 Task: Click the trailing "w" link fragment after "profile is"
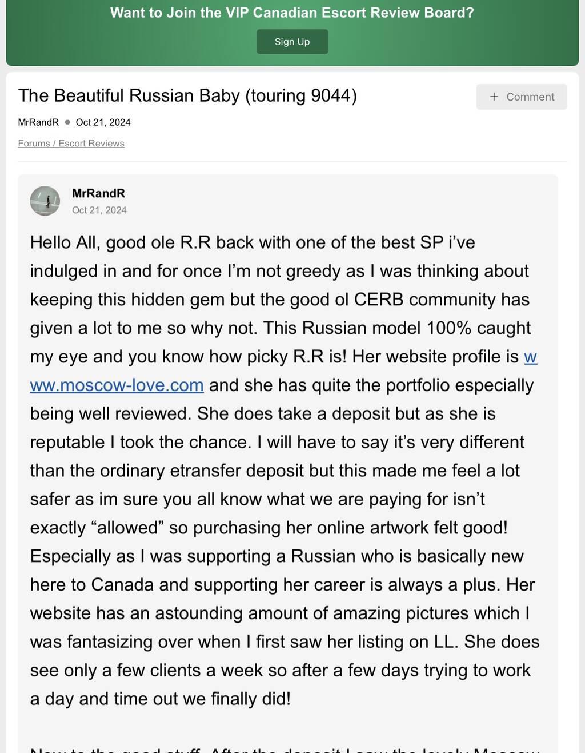tap(531, 356)
